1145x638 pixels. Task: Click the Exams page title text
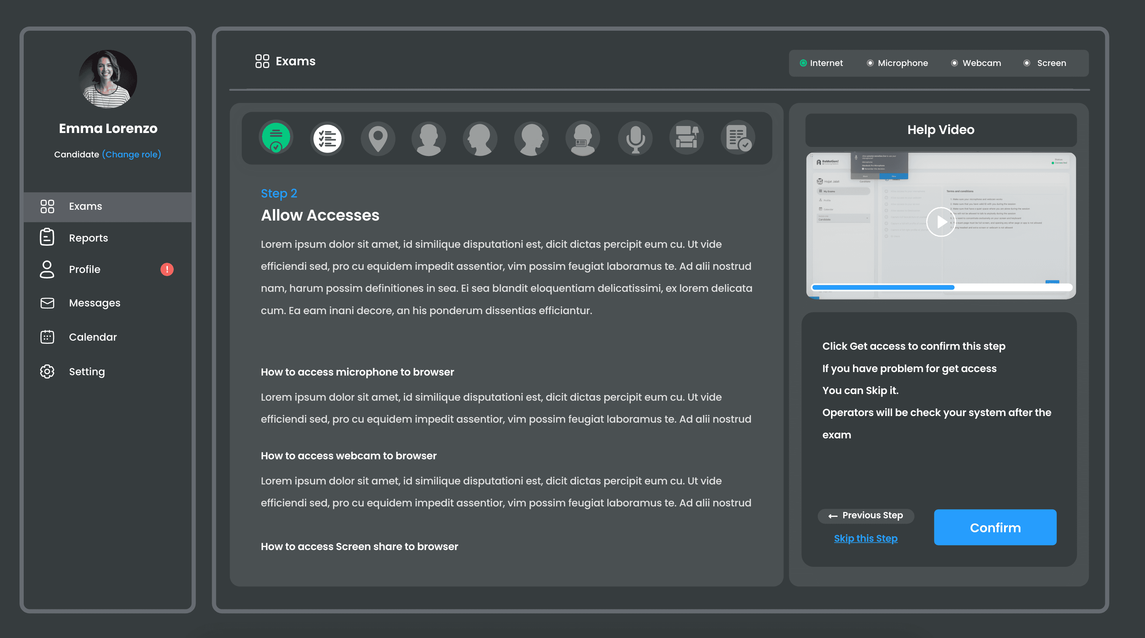(x=295, y=61)
